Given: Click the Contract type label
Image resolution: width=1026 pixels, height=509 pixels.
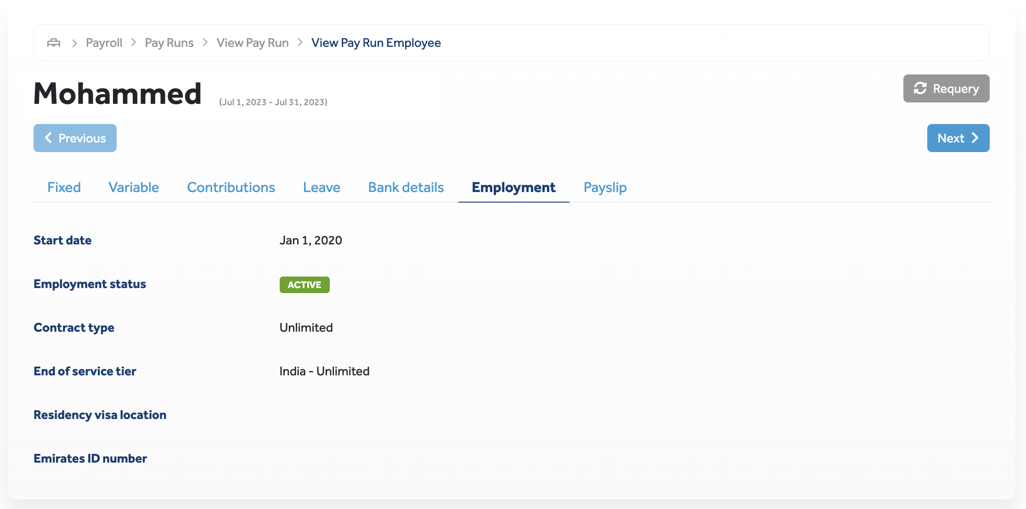Looking at the screenshot, I should 74,328.
